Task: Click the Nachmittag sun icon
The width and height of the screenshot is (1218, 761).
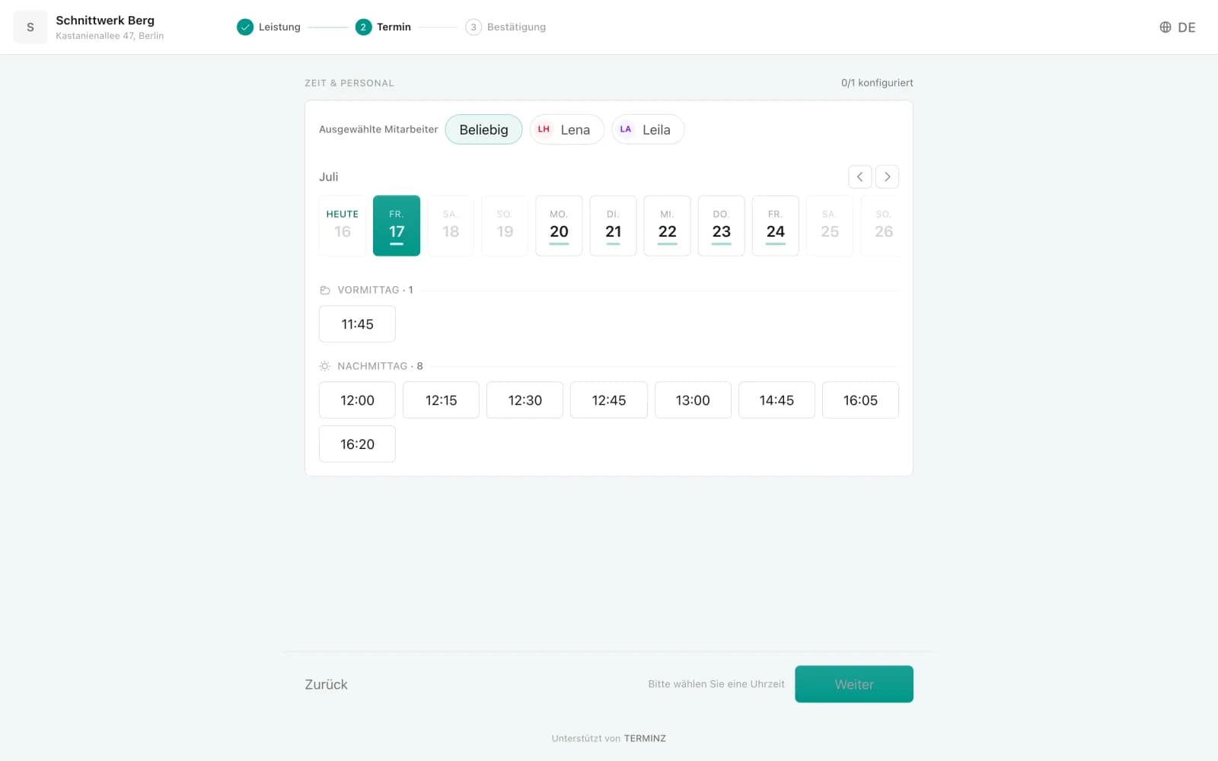Action: [x=325, y=366]
